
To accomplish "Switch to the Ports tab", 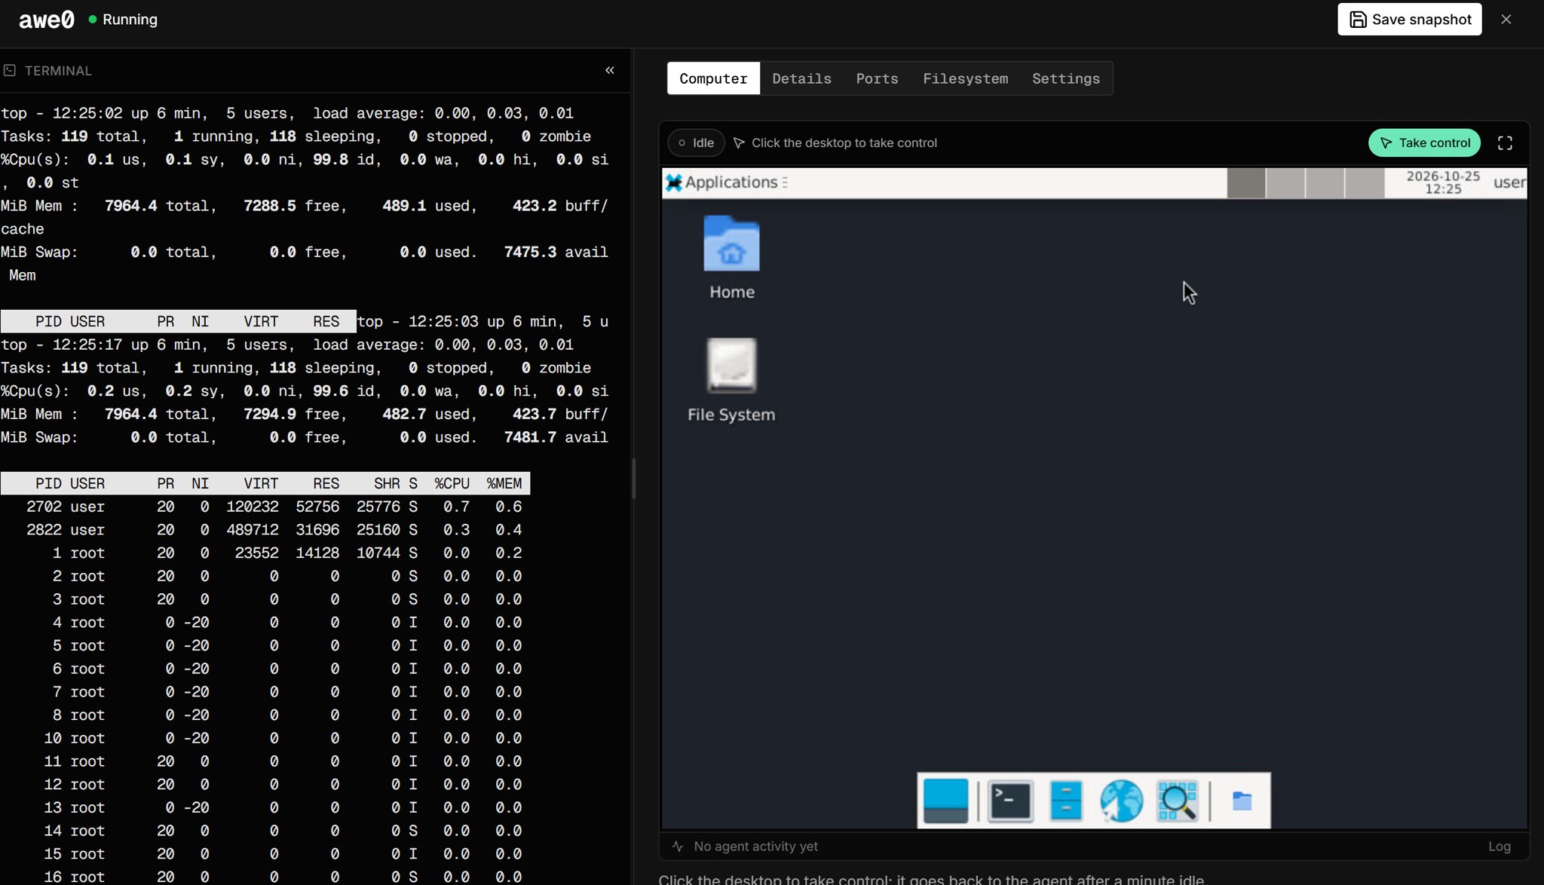I will [x=877, y=78].
